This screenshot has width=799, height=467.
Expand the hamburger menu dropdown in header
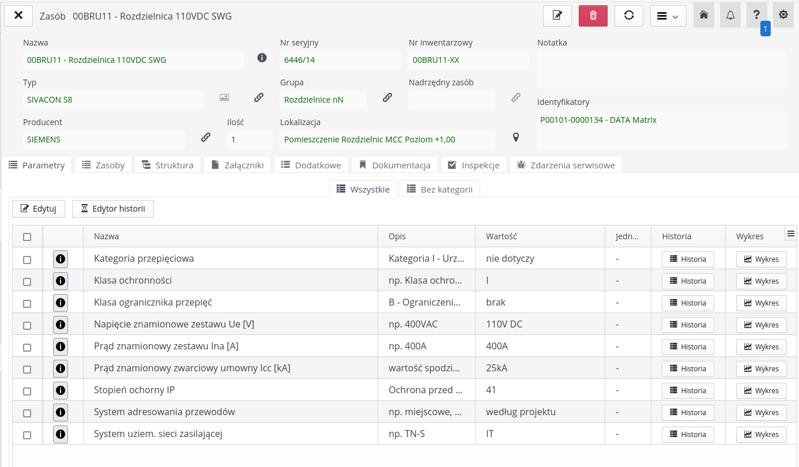pos(668,16)
